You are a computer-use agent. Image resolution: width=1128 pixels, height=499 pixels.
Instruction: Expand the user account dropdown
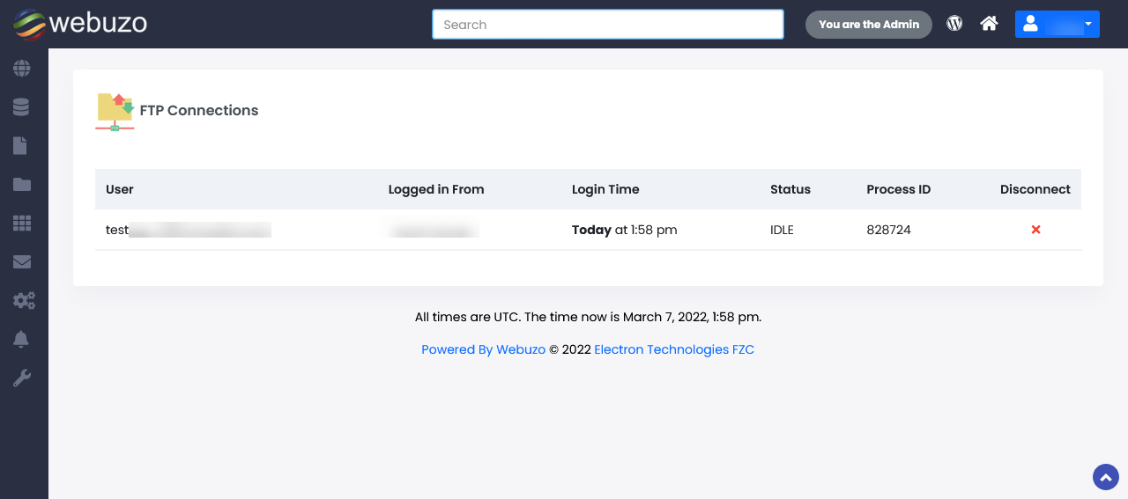pos(1057,25)
